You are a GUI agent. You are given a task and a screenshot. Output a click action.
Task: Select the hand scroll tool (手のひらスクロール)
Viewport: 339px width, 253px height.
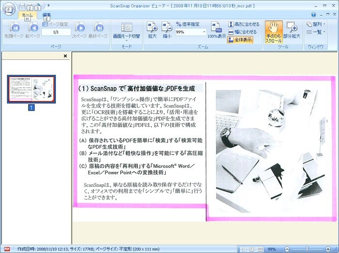274,32
